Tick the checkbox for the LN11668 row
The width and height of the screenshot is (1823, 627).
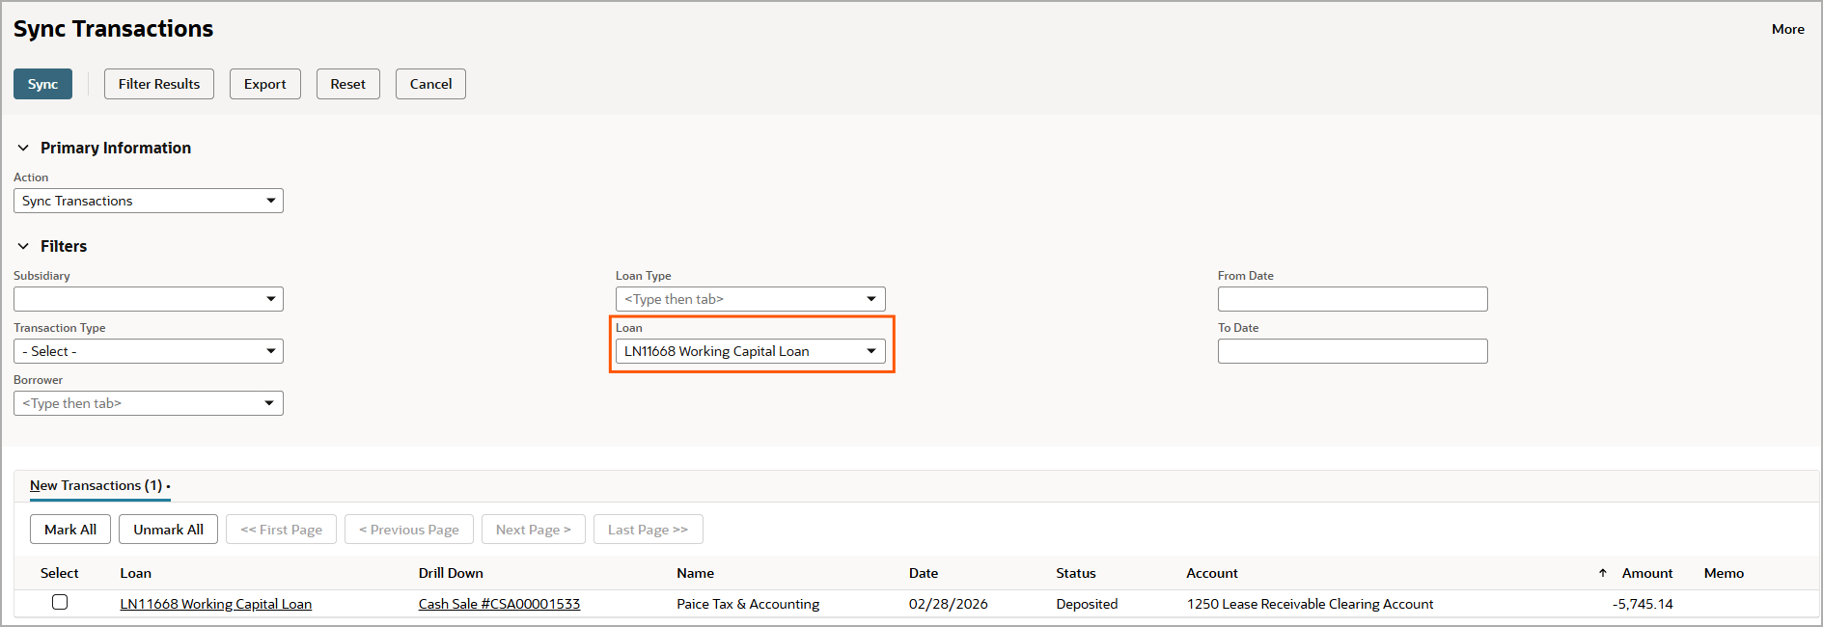60,602
